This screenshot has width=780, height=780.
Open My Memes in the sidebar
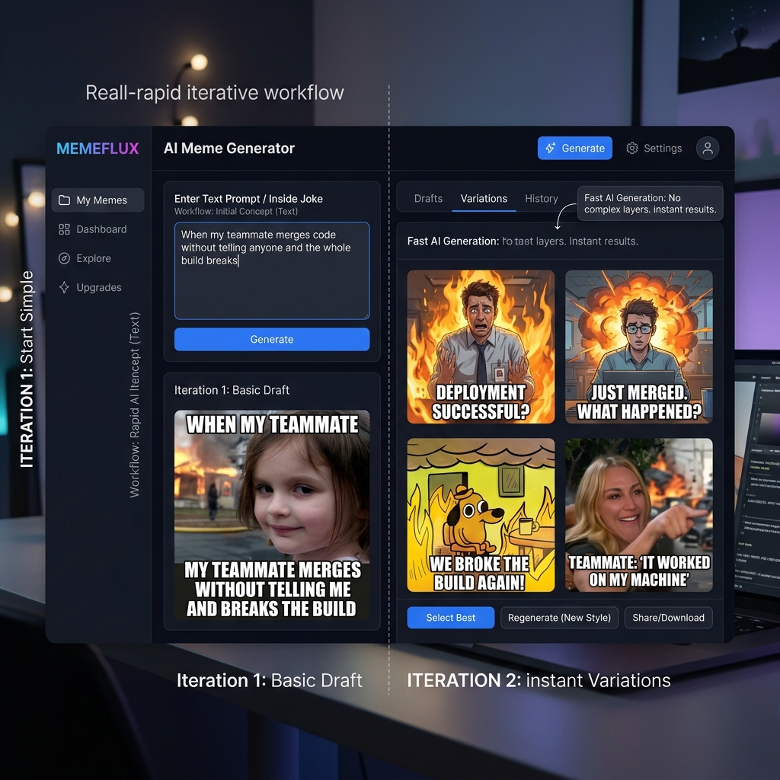98,200
